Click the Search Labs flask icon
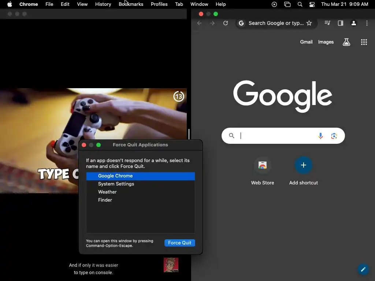 click(346, 42)
